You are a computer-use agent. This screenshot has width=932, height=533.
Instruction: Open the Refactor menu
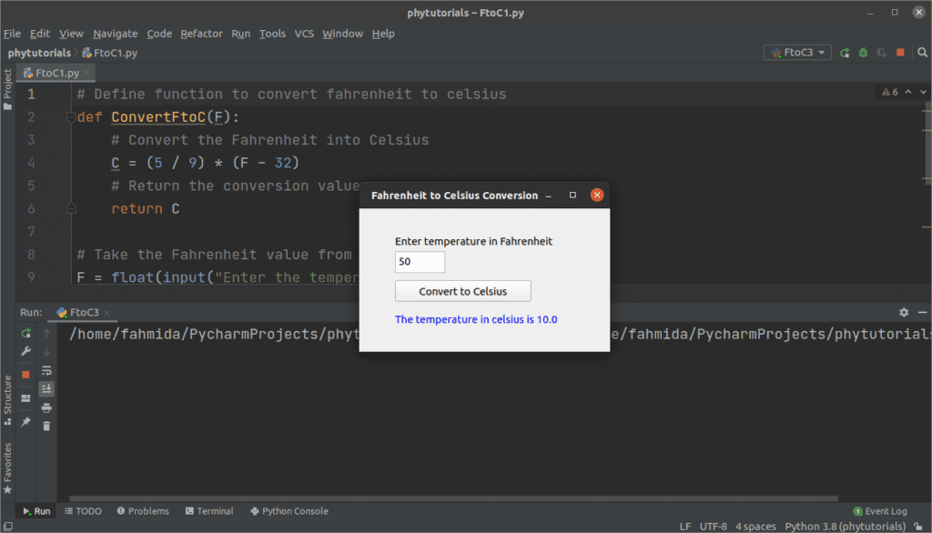[x=201, y=34]
